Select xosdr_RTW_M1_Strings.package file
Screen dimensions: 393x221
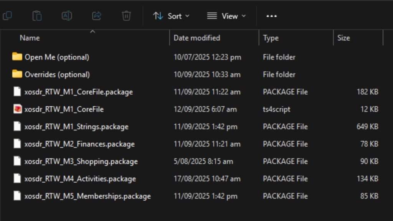click(x=76, y=127)
